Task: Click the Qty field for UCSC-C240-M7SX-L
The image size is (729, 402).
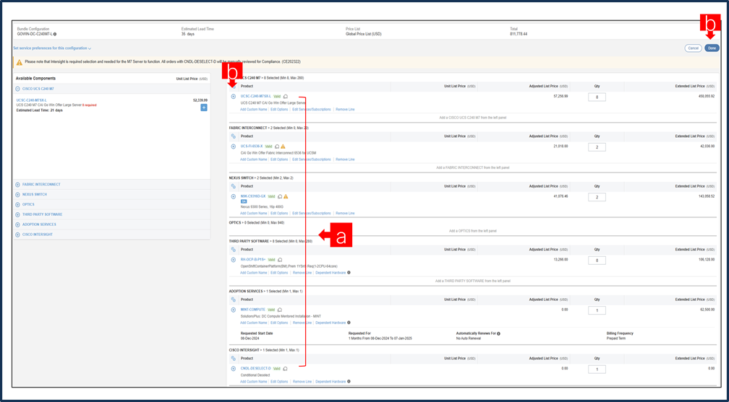Action: 597,97
